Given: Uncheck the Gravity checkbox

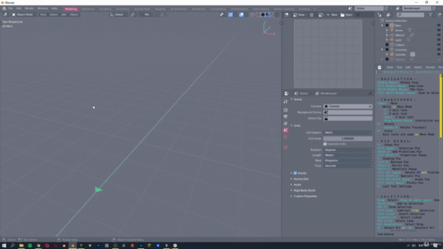Looking at the screenshot, I should 296,173.
